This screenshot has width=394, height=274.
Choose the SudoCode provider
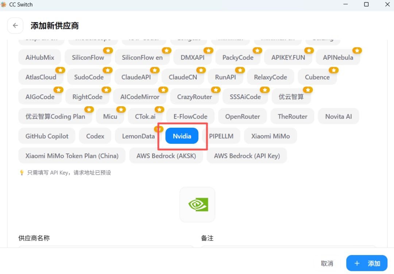[x=89, y=77]
